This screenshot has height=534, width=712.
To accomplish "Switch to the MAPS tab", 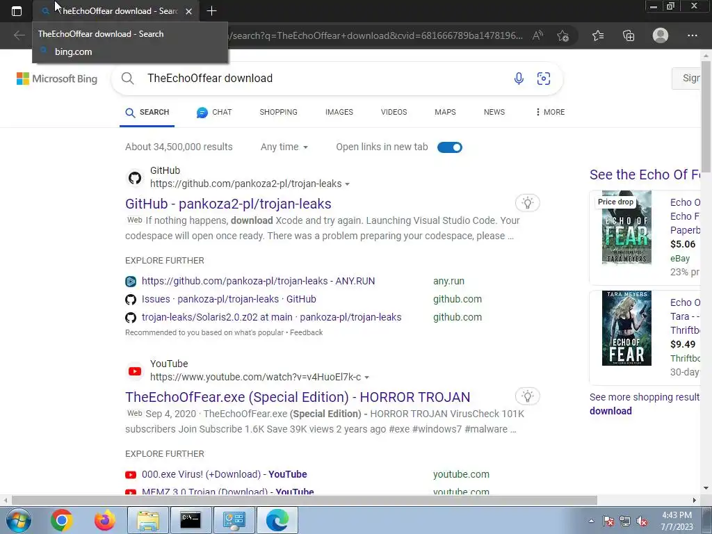I will click(445, 112).
